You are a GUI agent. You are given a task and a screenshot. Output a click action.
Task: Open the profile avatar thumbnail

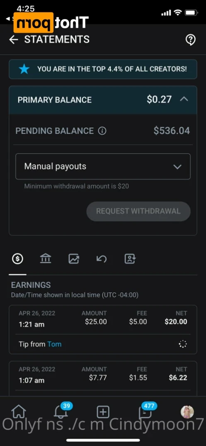pyautogui.click(x=187, y=412)
